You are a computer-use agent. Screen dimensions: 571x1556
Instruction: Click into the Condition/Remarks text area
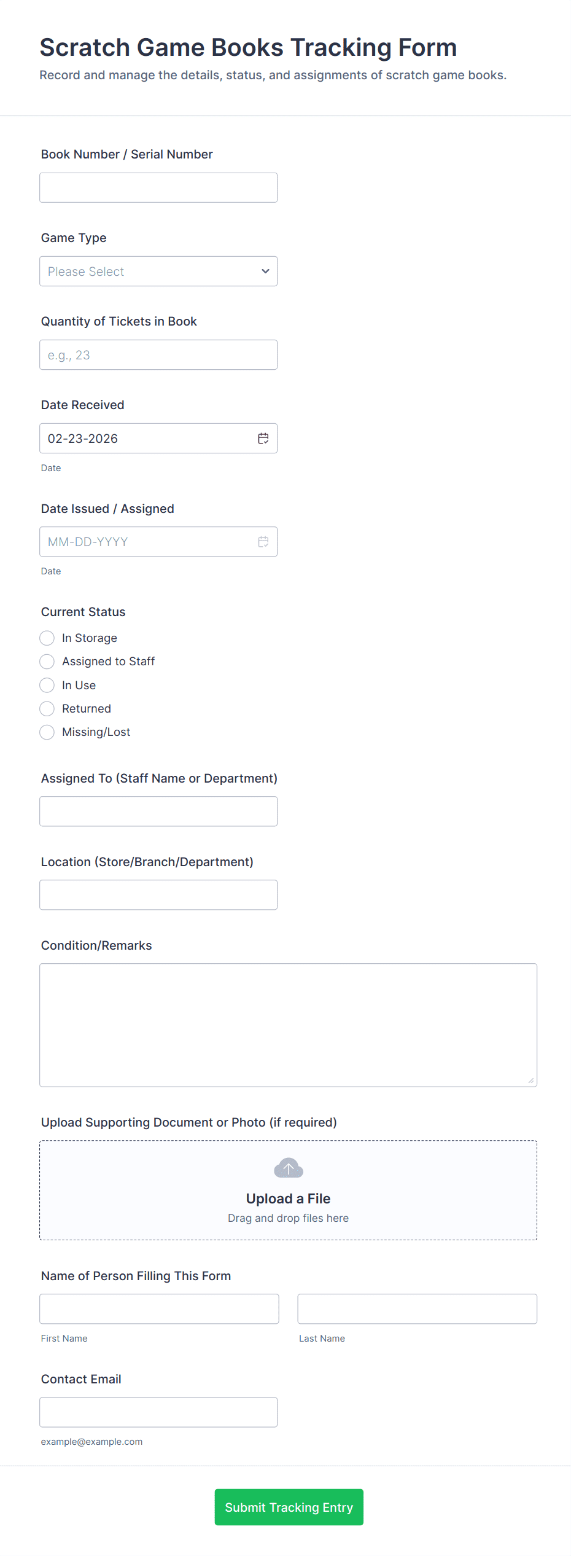tap(288, 1025)
